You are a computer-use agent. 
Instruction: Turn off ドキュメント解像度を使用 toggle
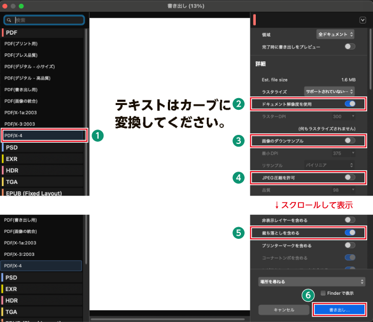click(350, 103)
